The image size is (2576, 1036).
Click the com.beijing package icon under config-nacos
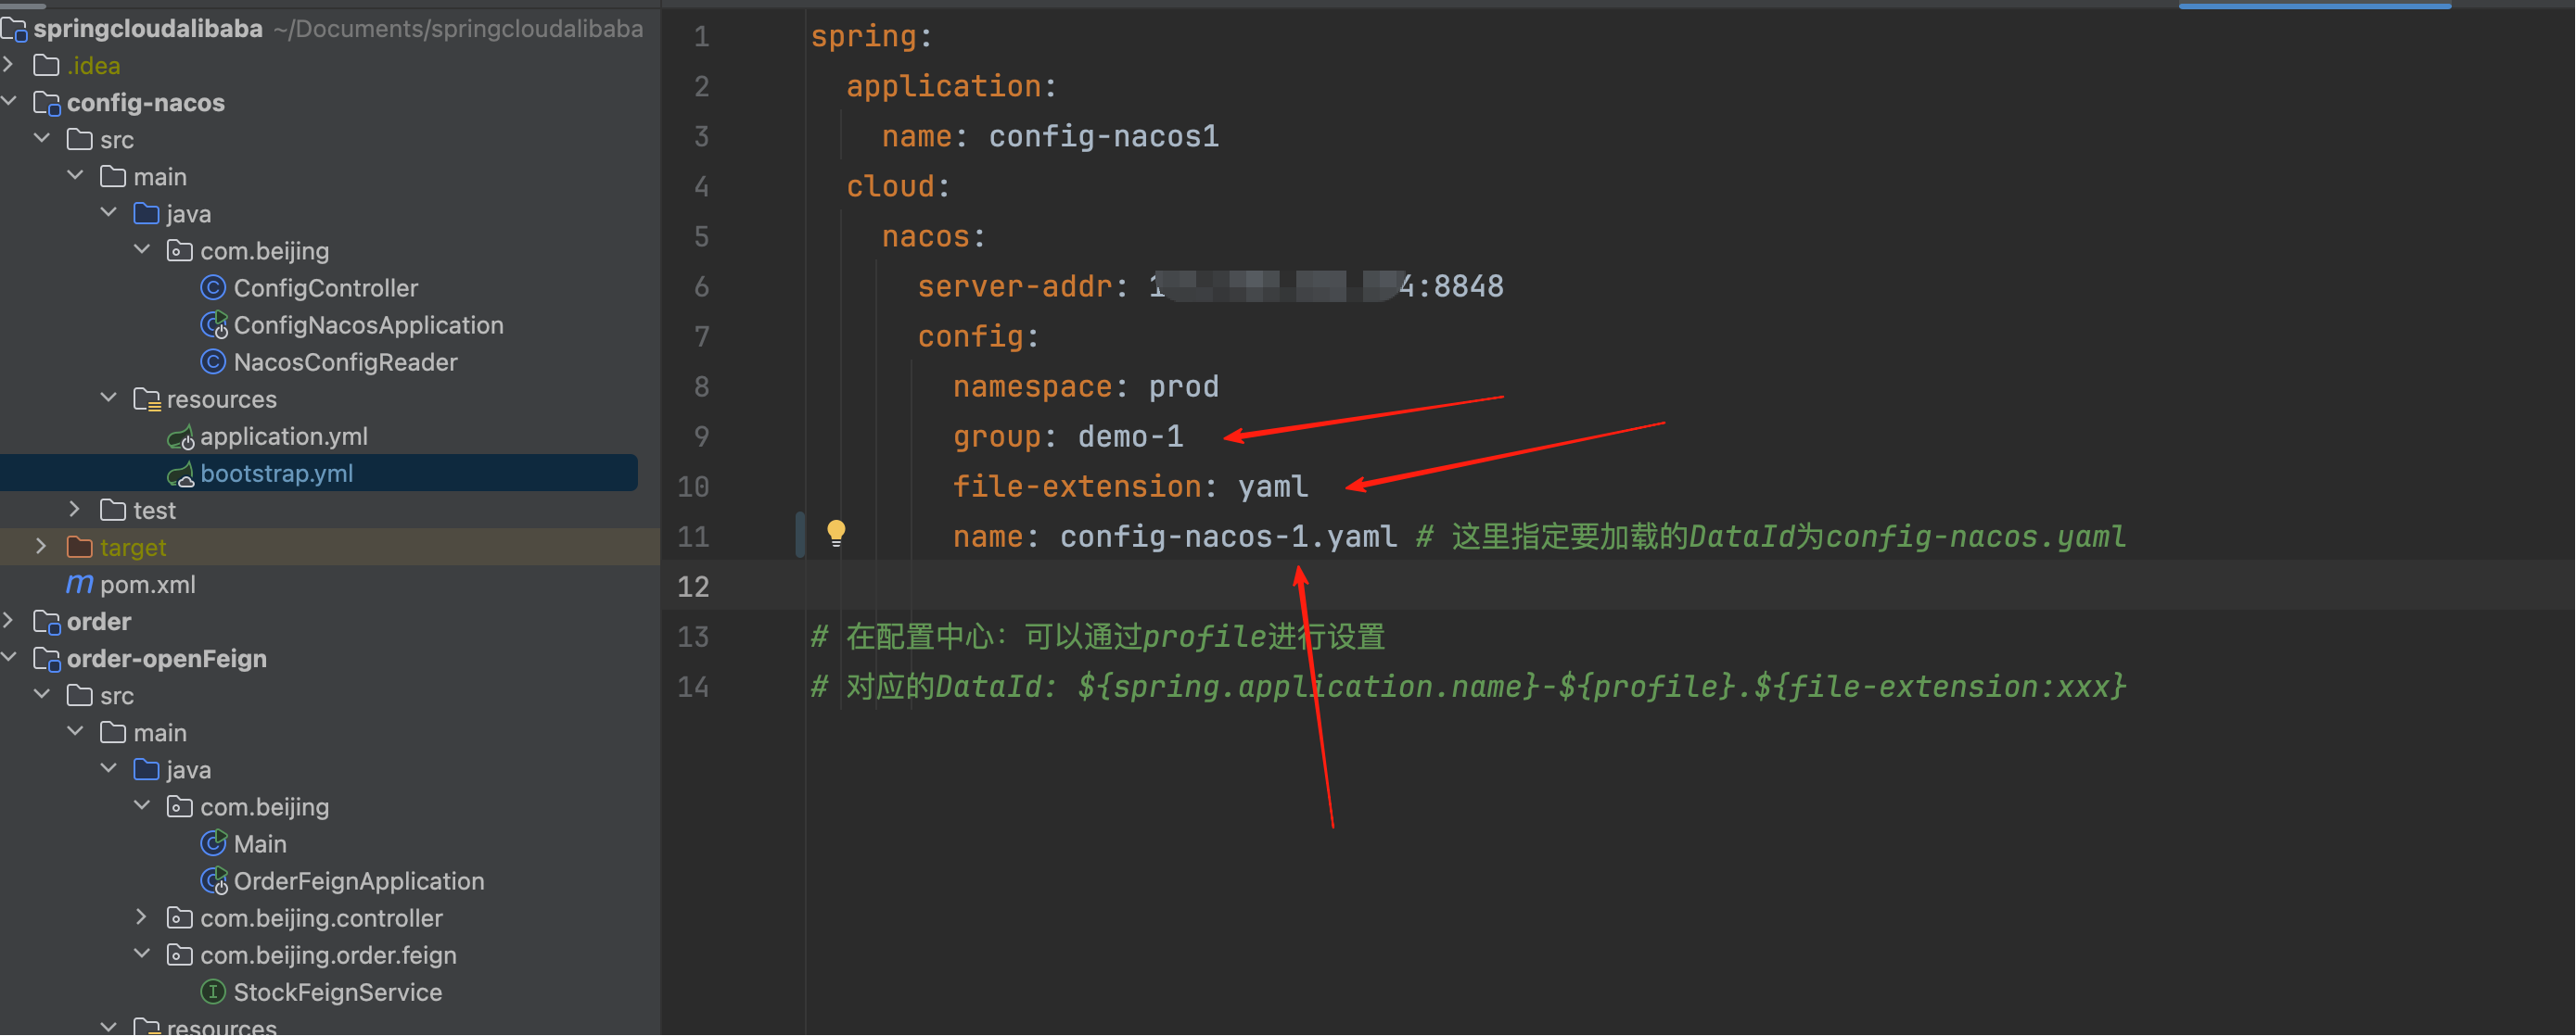(180, 250)
